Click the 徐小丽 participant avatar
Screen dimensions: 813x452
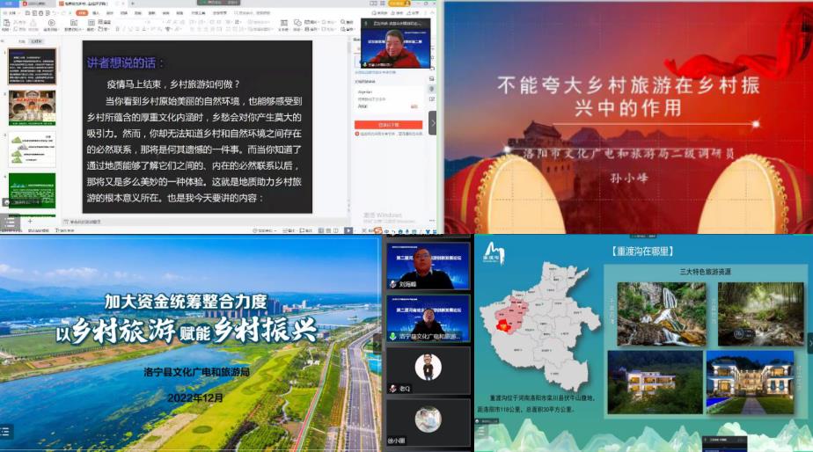(428, 419)
